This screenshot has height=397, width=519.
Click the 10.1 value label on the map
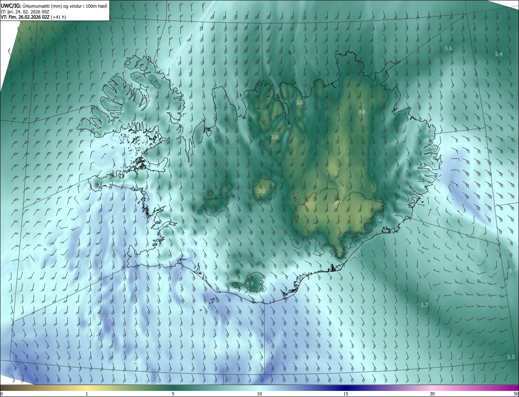138,365
